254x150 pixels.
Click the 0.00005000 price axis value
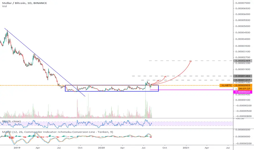click(243, 26)
